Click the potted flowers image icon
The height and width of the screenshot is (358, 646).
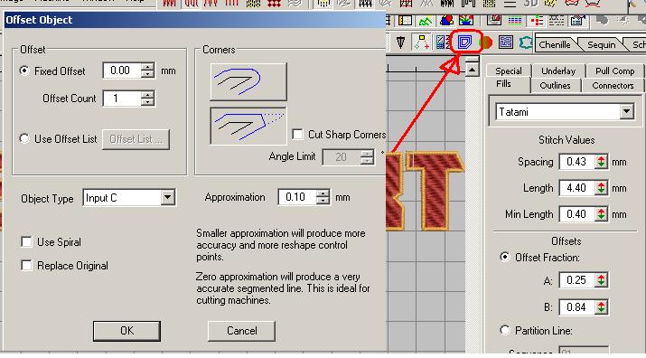tap(466, 20)
